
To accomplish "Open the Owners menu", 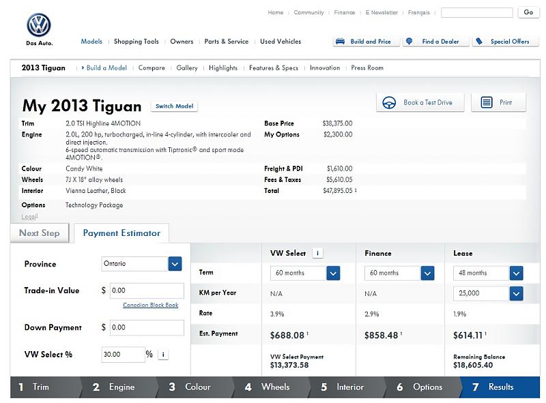I will [x=182, y=42].
